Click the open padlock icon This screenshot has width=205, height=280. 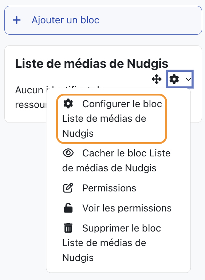pyautogui.click(x=68, y=208)
